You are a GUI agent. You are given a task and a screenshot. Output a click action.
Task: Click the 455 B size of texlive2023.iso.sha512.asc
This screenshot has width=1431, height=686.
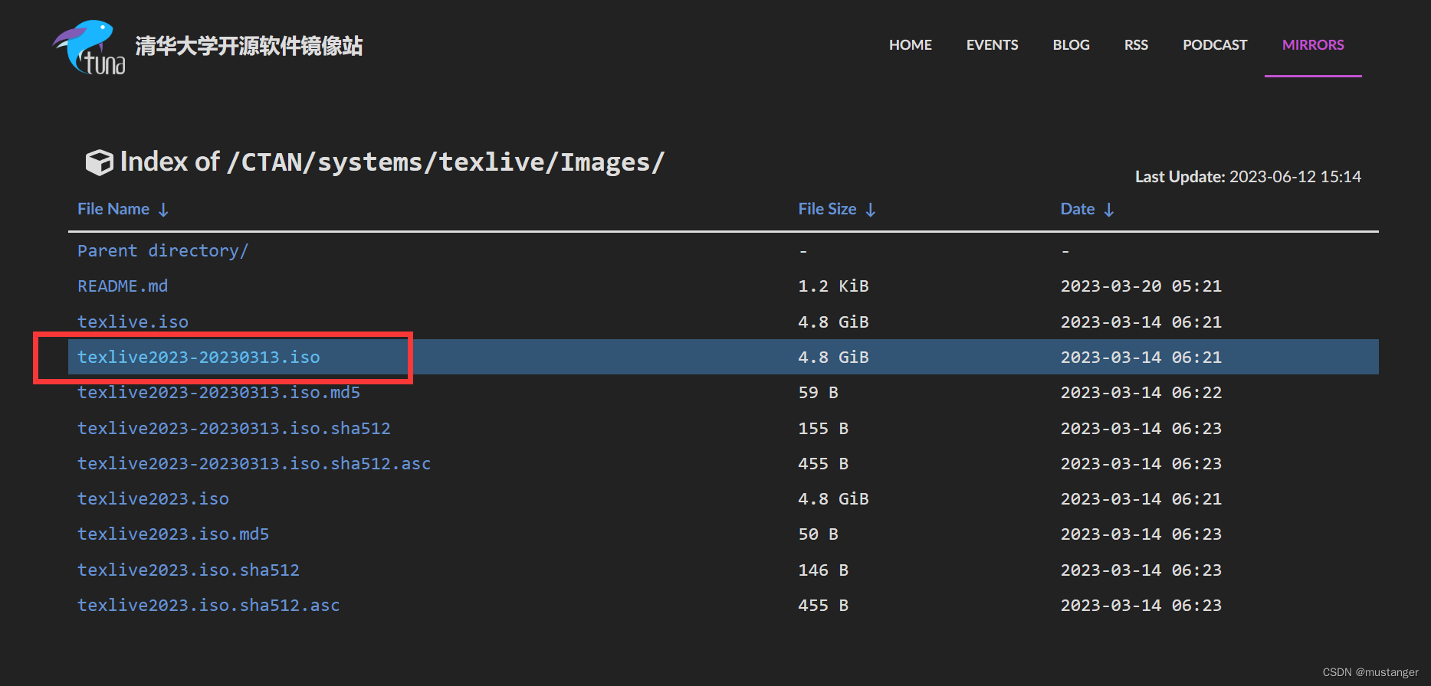click(x=823, y=605)
